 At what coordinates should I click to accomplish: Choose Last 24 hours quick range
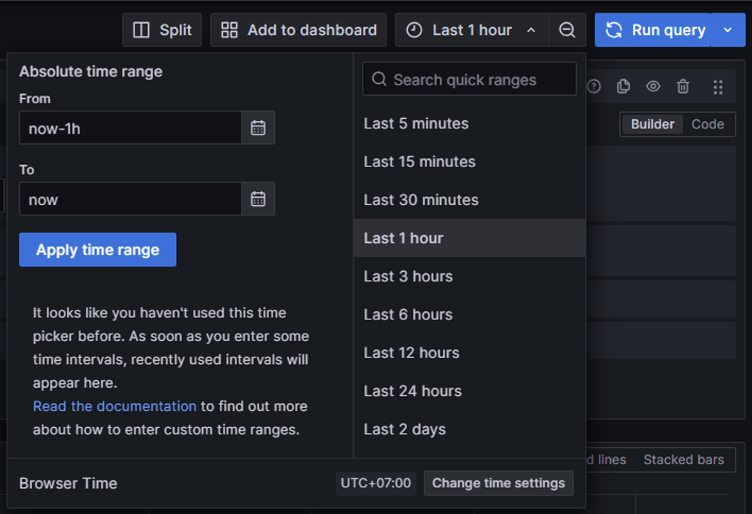(x=412, y=391)
